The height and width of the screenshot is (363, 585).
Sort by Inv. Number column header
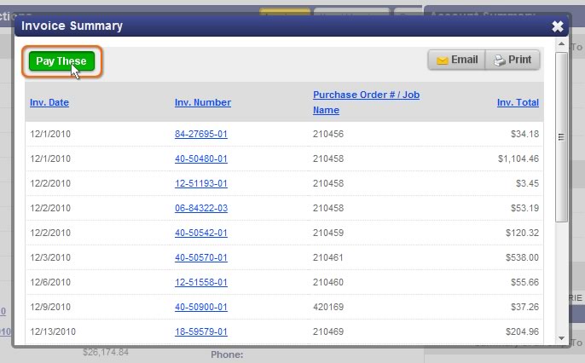click(202, 102)
